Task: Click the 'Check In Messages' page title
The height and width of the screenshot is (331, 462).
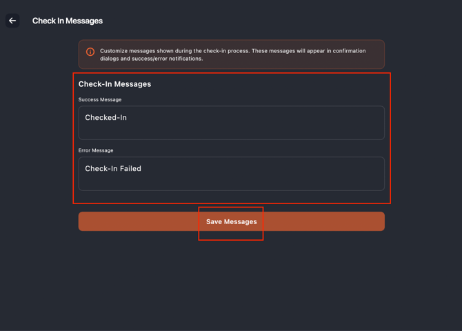Action: coord(68,21)
